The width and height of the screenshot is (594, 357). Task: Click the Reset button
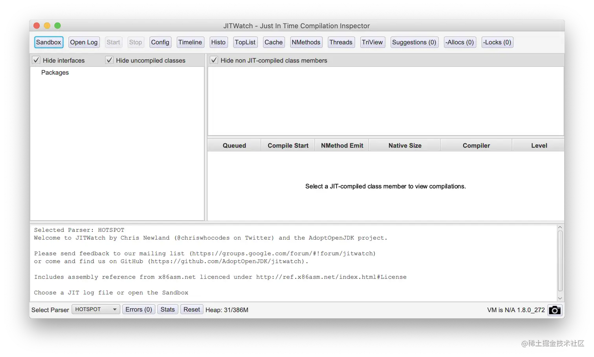(x=192, y=310)
